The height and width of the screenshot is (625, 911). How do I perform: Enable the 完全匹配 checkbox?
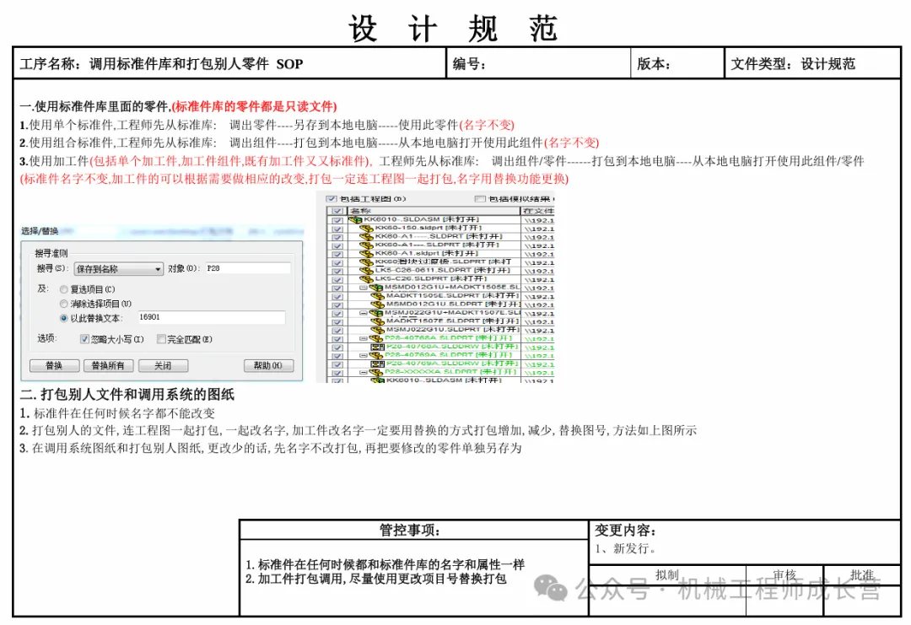pyautogui.click(x=161, y=339)
